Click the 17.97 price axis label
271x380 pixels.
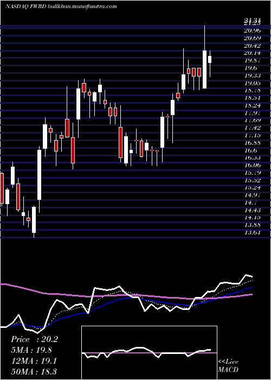pyautogui.click(x=253, y=113)
